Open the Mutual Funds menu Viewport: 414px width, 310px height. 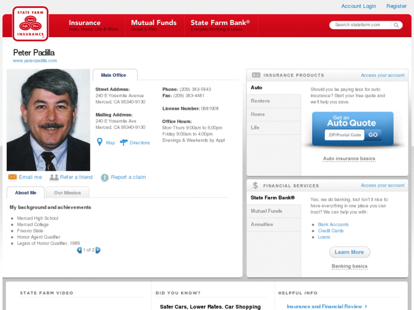pyautogui.click(x=154, y=26)
